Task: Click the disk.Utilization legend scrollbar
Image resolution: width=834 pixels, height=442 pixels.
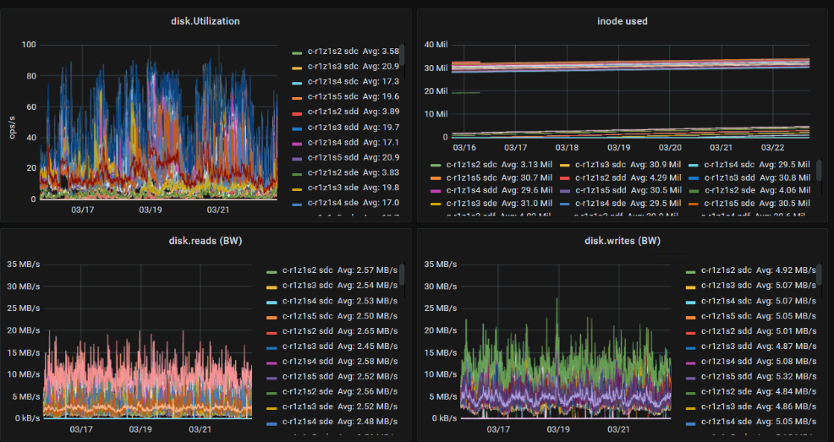Action: (403, 55)
